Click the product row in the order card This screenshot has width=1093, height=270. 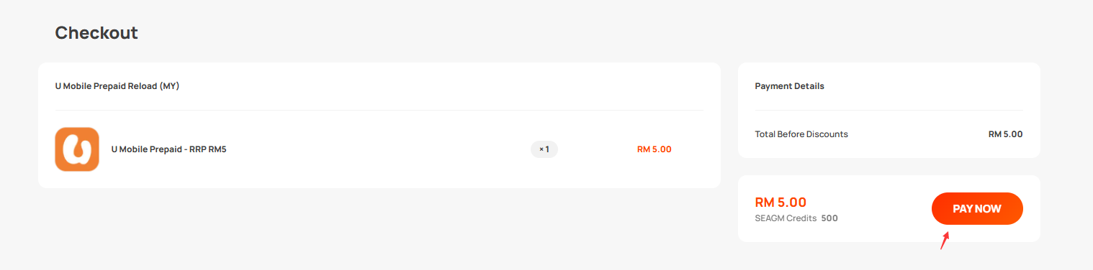point(379,149)
